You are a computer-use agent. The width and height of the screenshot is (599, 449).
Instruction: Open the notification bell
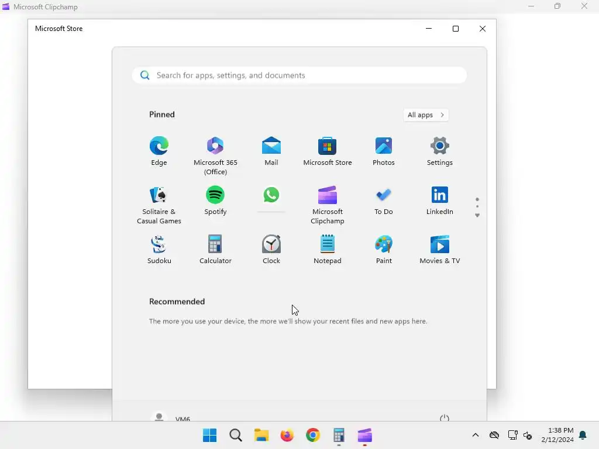click(x=583, y=435)
